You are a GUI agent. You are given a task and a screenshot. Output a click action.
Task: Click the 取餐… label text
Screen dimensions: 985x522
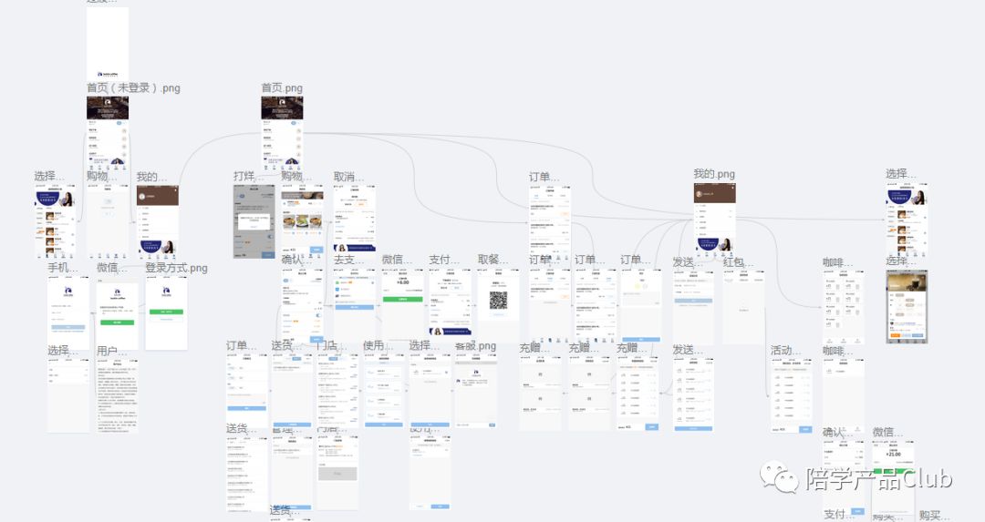point(493,260)
